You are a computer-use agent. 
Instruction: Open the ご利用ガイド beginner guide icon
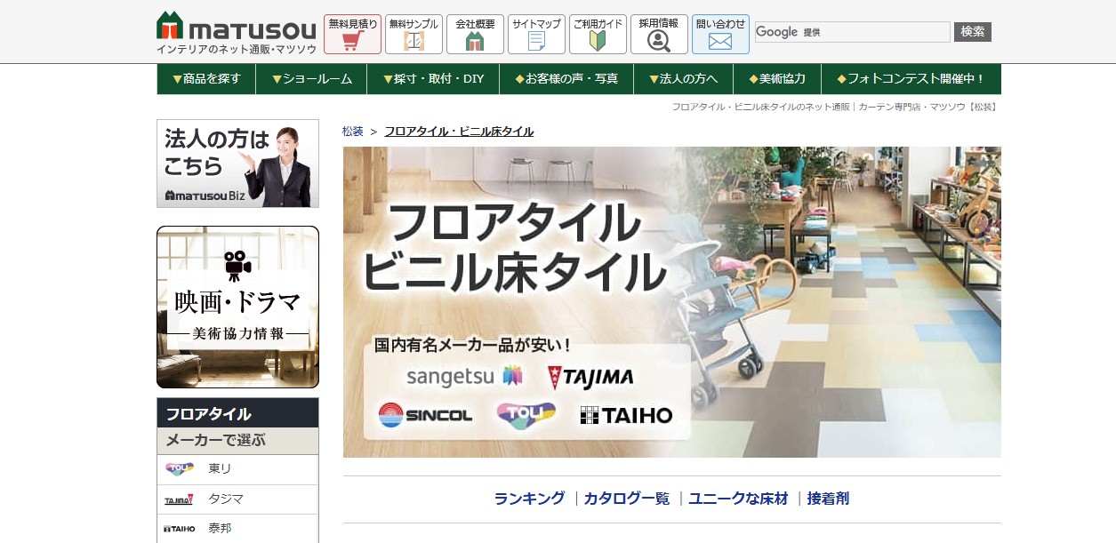tap(598, 35)
